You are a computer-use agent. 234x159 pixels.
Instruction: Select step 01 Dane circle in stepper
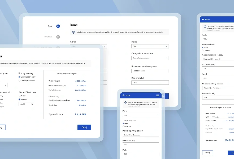[58, 26]
